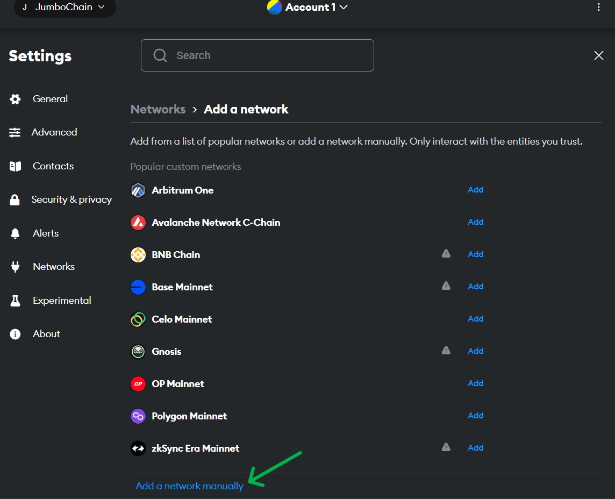This screenshot has width=615, height=499.
Task: Click the Polygon Mainnet logo
Action: pos(138,416)
